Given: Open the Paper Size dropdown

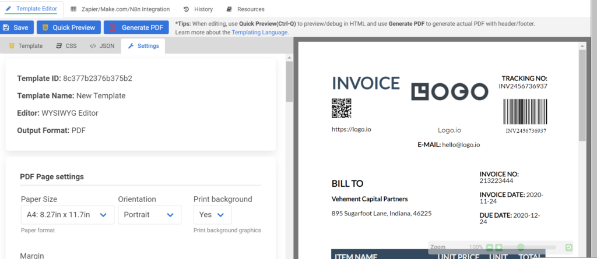Looking at the screenshot, I should tap(68, 215).
